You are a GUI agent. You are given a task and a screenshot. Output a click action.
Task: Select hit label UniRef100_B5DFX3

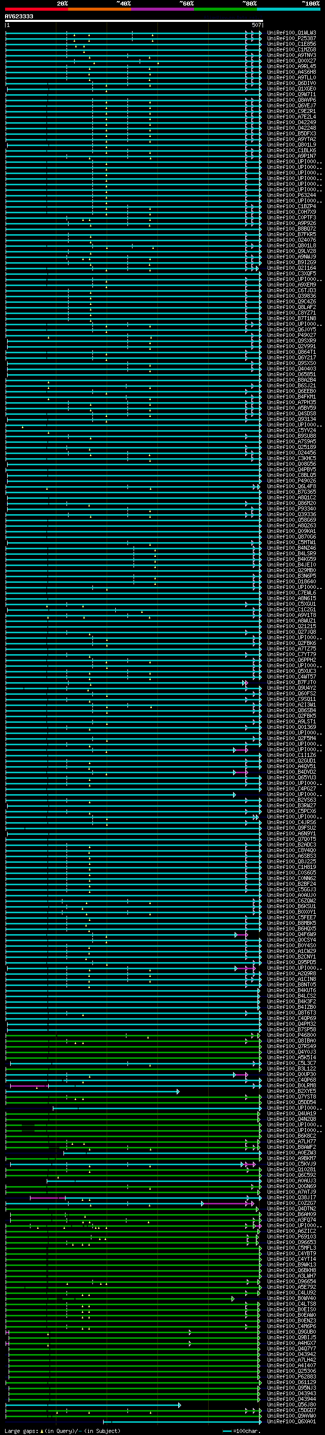[x=291, y=133]
